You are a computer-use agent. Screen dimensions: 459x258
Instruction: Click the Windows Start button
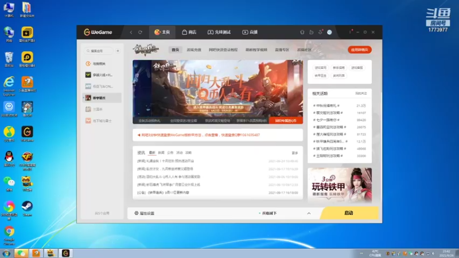[x=6, y=253]
